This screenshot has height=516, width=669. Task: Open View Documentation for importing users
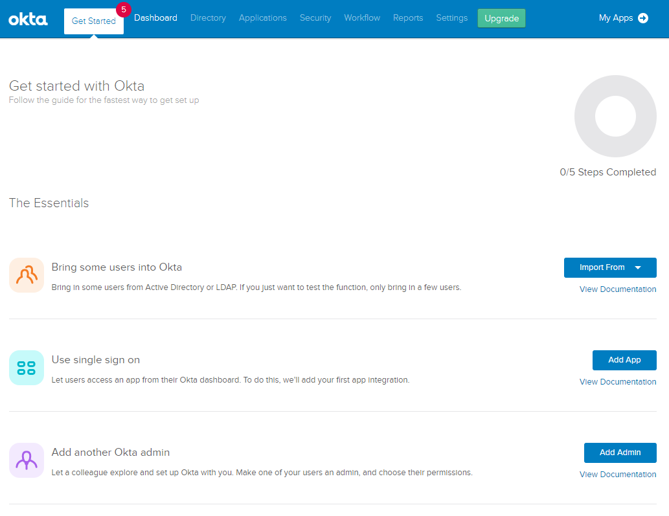[617, 289]
